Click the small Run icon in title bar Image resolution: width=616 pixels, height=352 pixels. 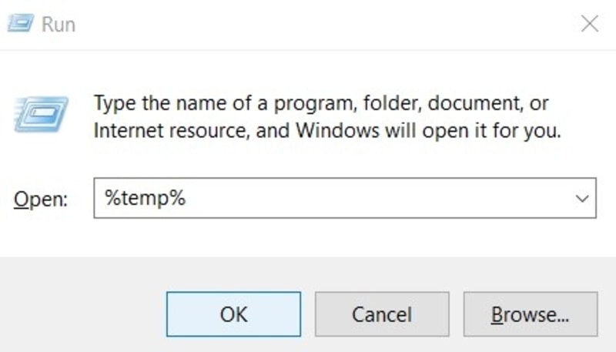[x=21, y=23]
